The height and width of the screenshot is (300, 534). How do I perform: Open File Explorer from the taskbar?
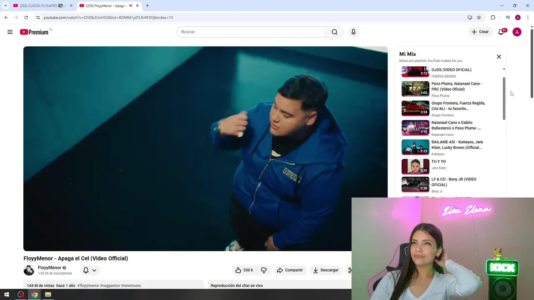click(x=48, y=295)
